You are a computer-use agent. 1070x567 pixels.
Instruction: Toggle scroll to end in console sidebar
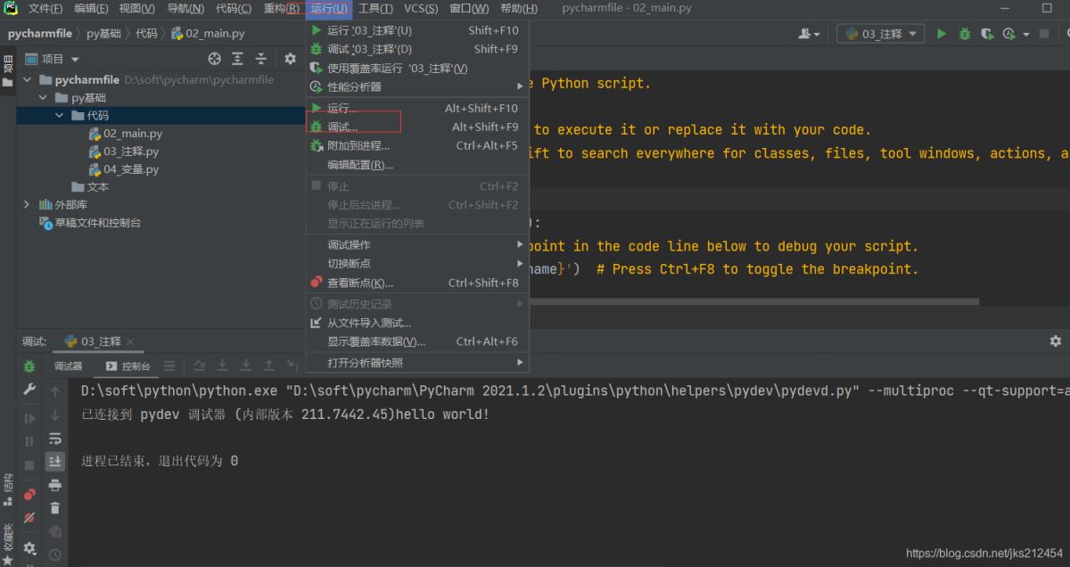(55, 462)
